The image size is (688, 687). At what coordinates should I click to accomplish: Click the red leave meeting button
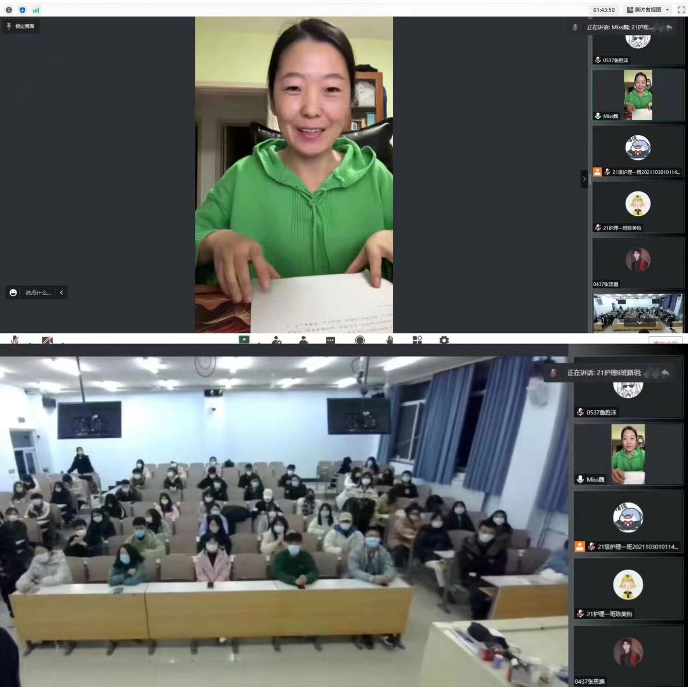point(665,340)
